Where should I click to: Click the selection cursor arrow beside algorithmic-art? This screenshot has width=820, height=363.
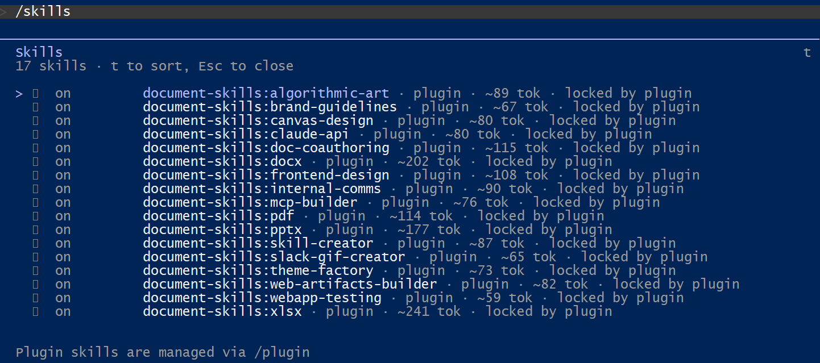coord(19,94)
